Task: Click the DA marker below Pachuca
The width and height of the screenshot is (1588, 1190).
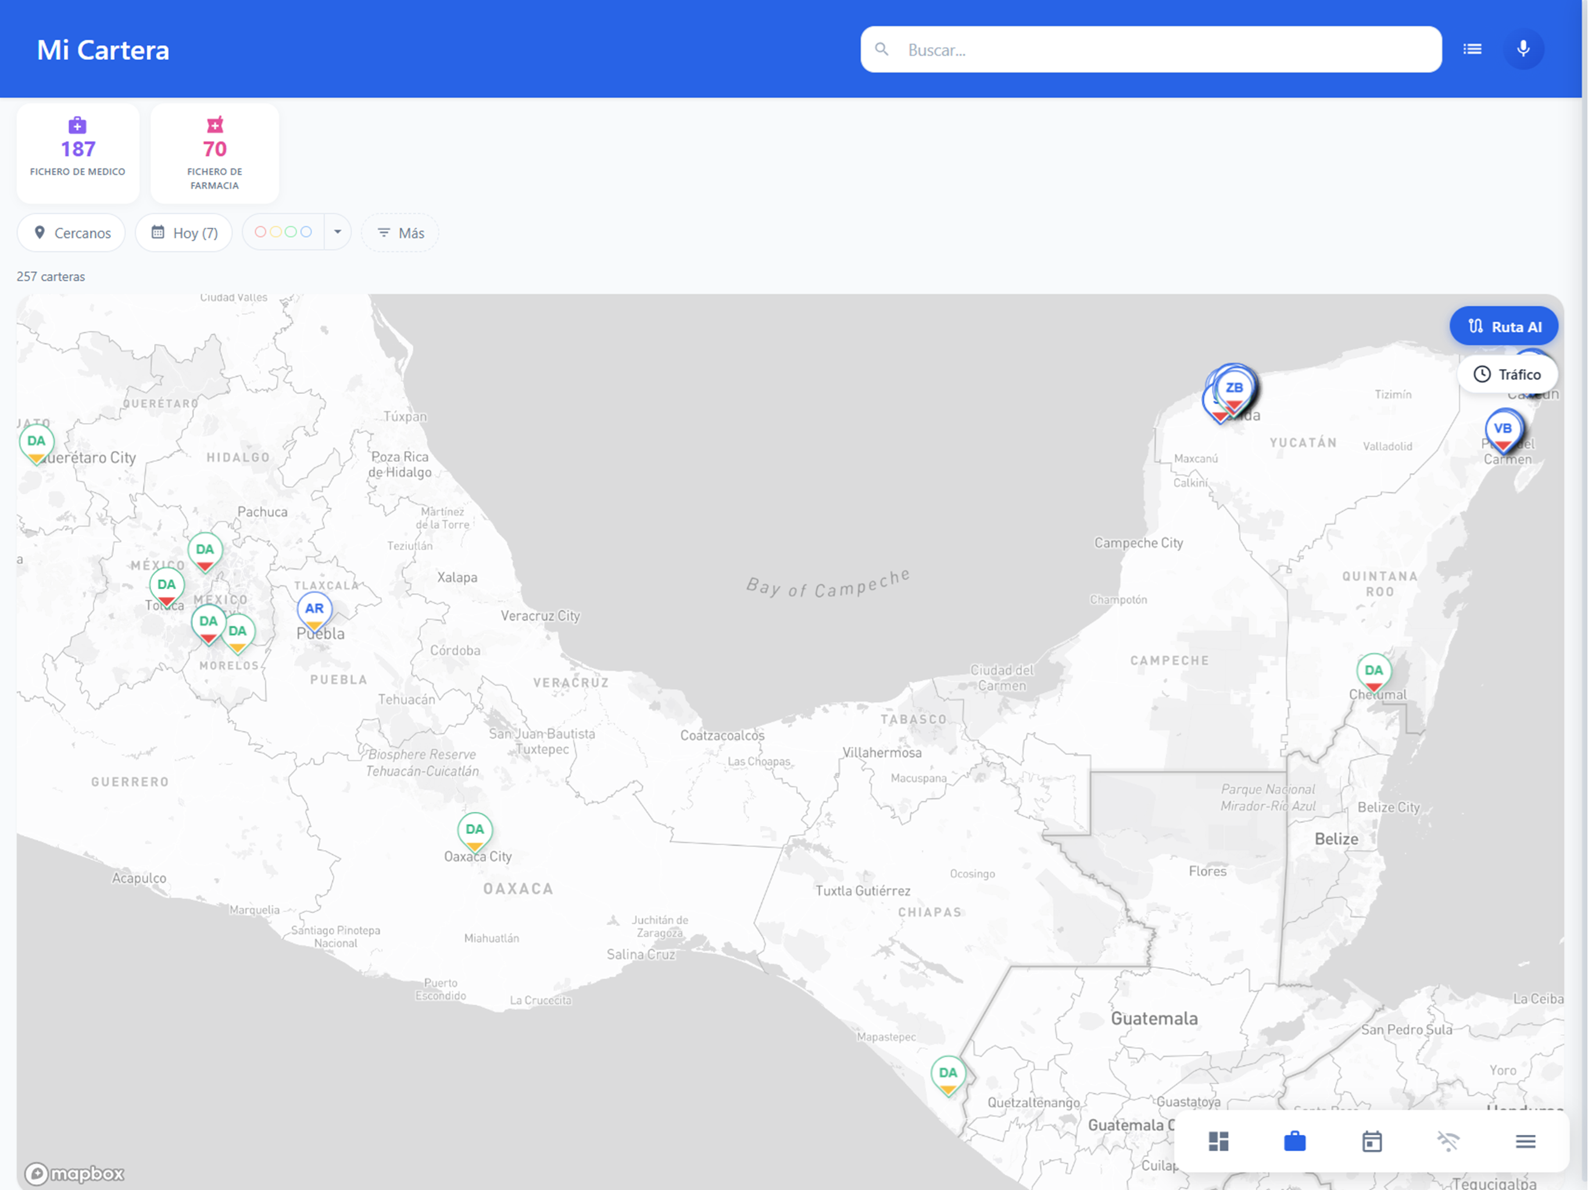Action: click(x=205, y=553)
